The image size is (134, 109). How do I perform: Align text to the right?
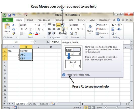[58, 29]
